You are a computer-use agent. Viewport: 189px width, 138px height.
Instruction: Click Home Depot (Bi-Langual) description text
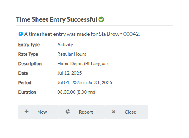tap(83, 64)
